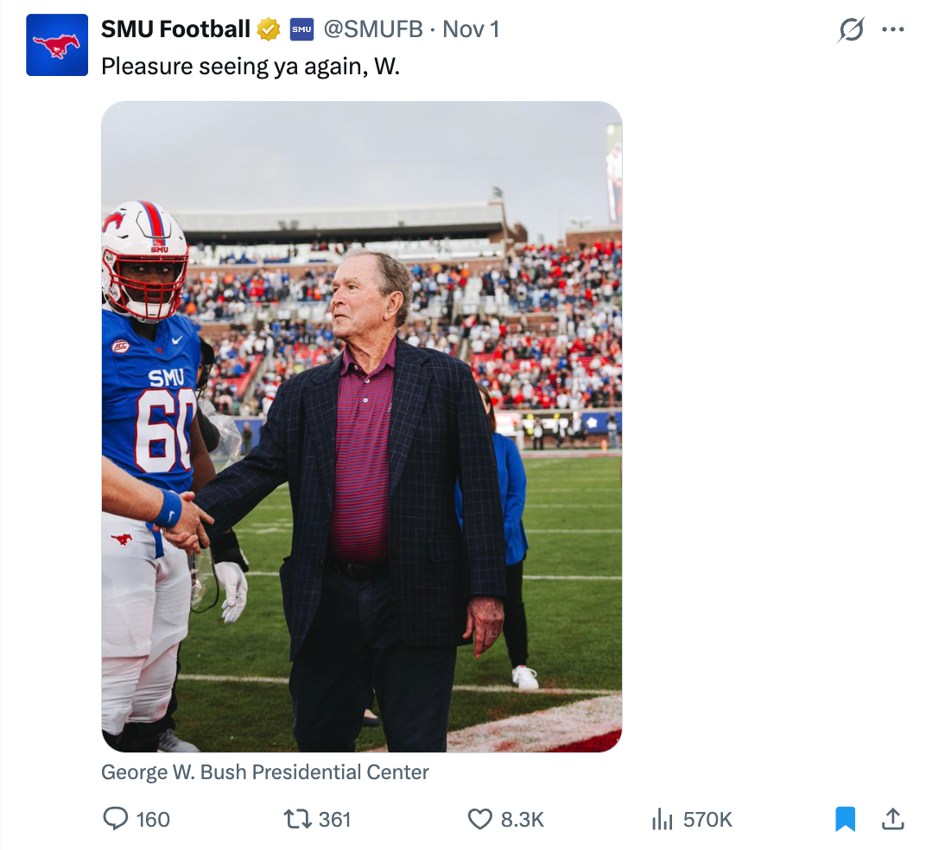926x850 pixels.
Task: Like the post with the heart icon
Action: pos(479,819)
